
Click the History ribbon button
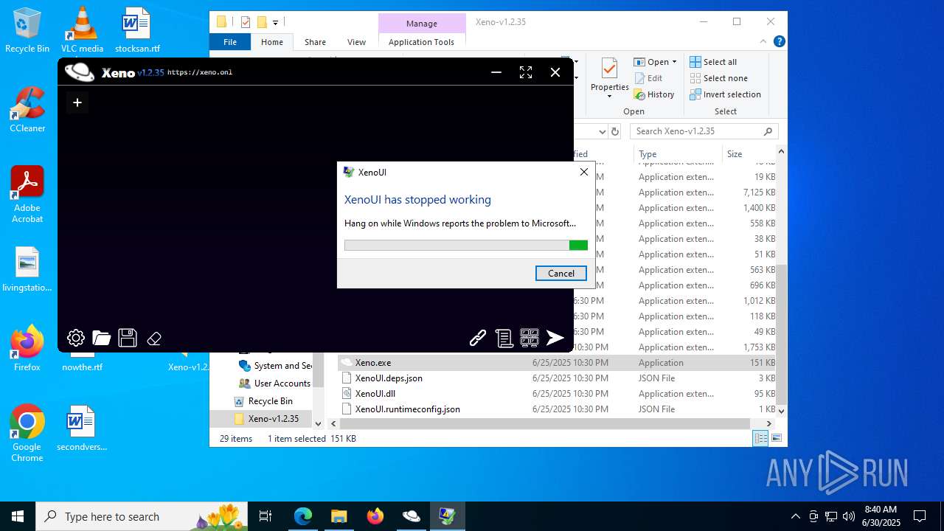tap(654, 94)
